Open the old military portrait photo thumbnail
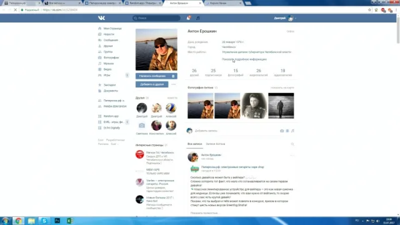This screenshot has width=400, height=225. point(254,106)
